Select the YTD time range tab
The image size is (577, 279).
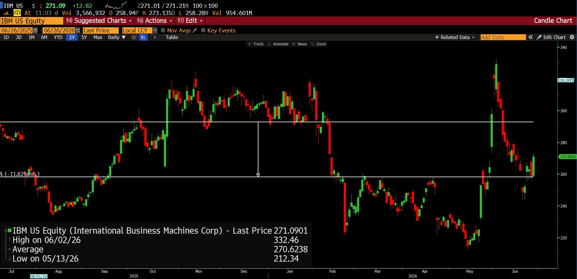pos(58,37)
